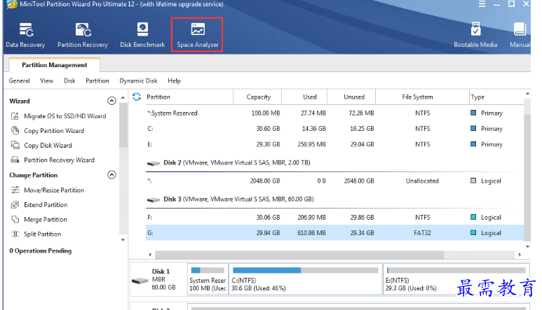
Task: Sort by Partition column header
Action: point(158,97)
